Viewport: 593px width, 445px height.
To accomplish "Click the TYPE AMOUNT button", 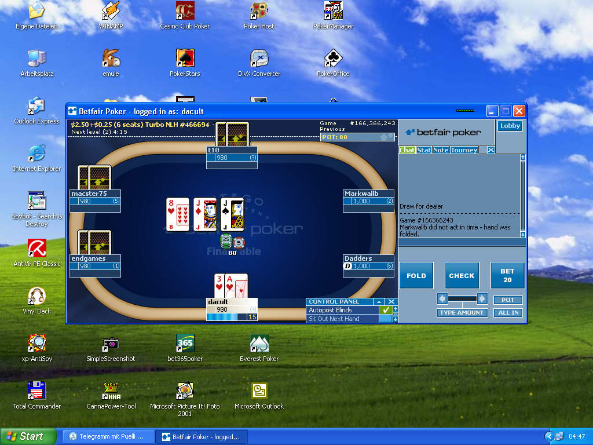I will click(462, 312).
